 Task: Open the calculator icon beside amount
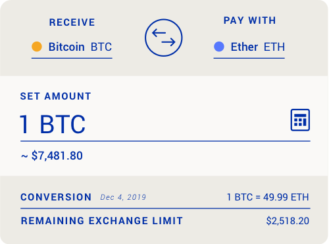(300, 120)
